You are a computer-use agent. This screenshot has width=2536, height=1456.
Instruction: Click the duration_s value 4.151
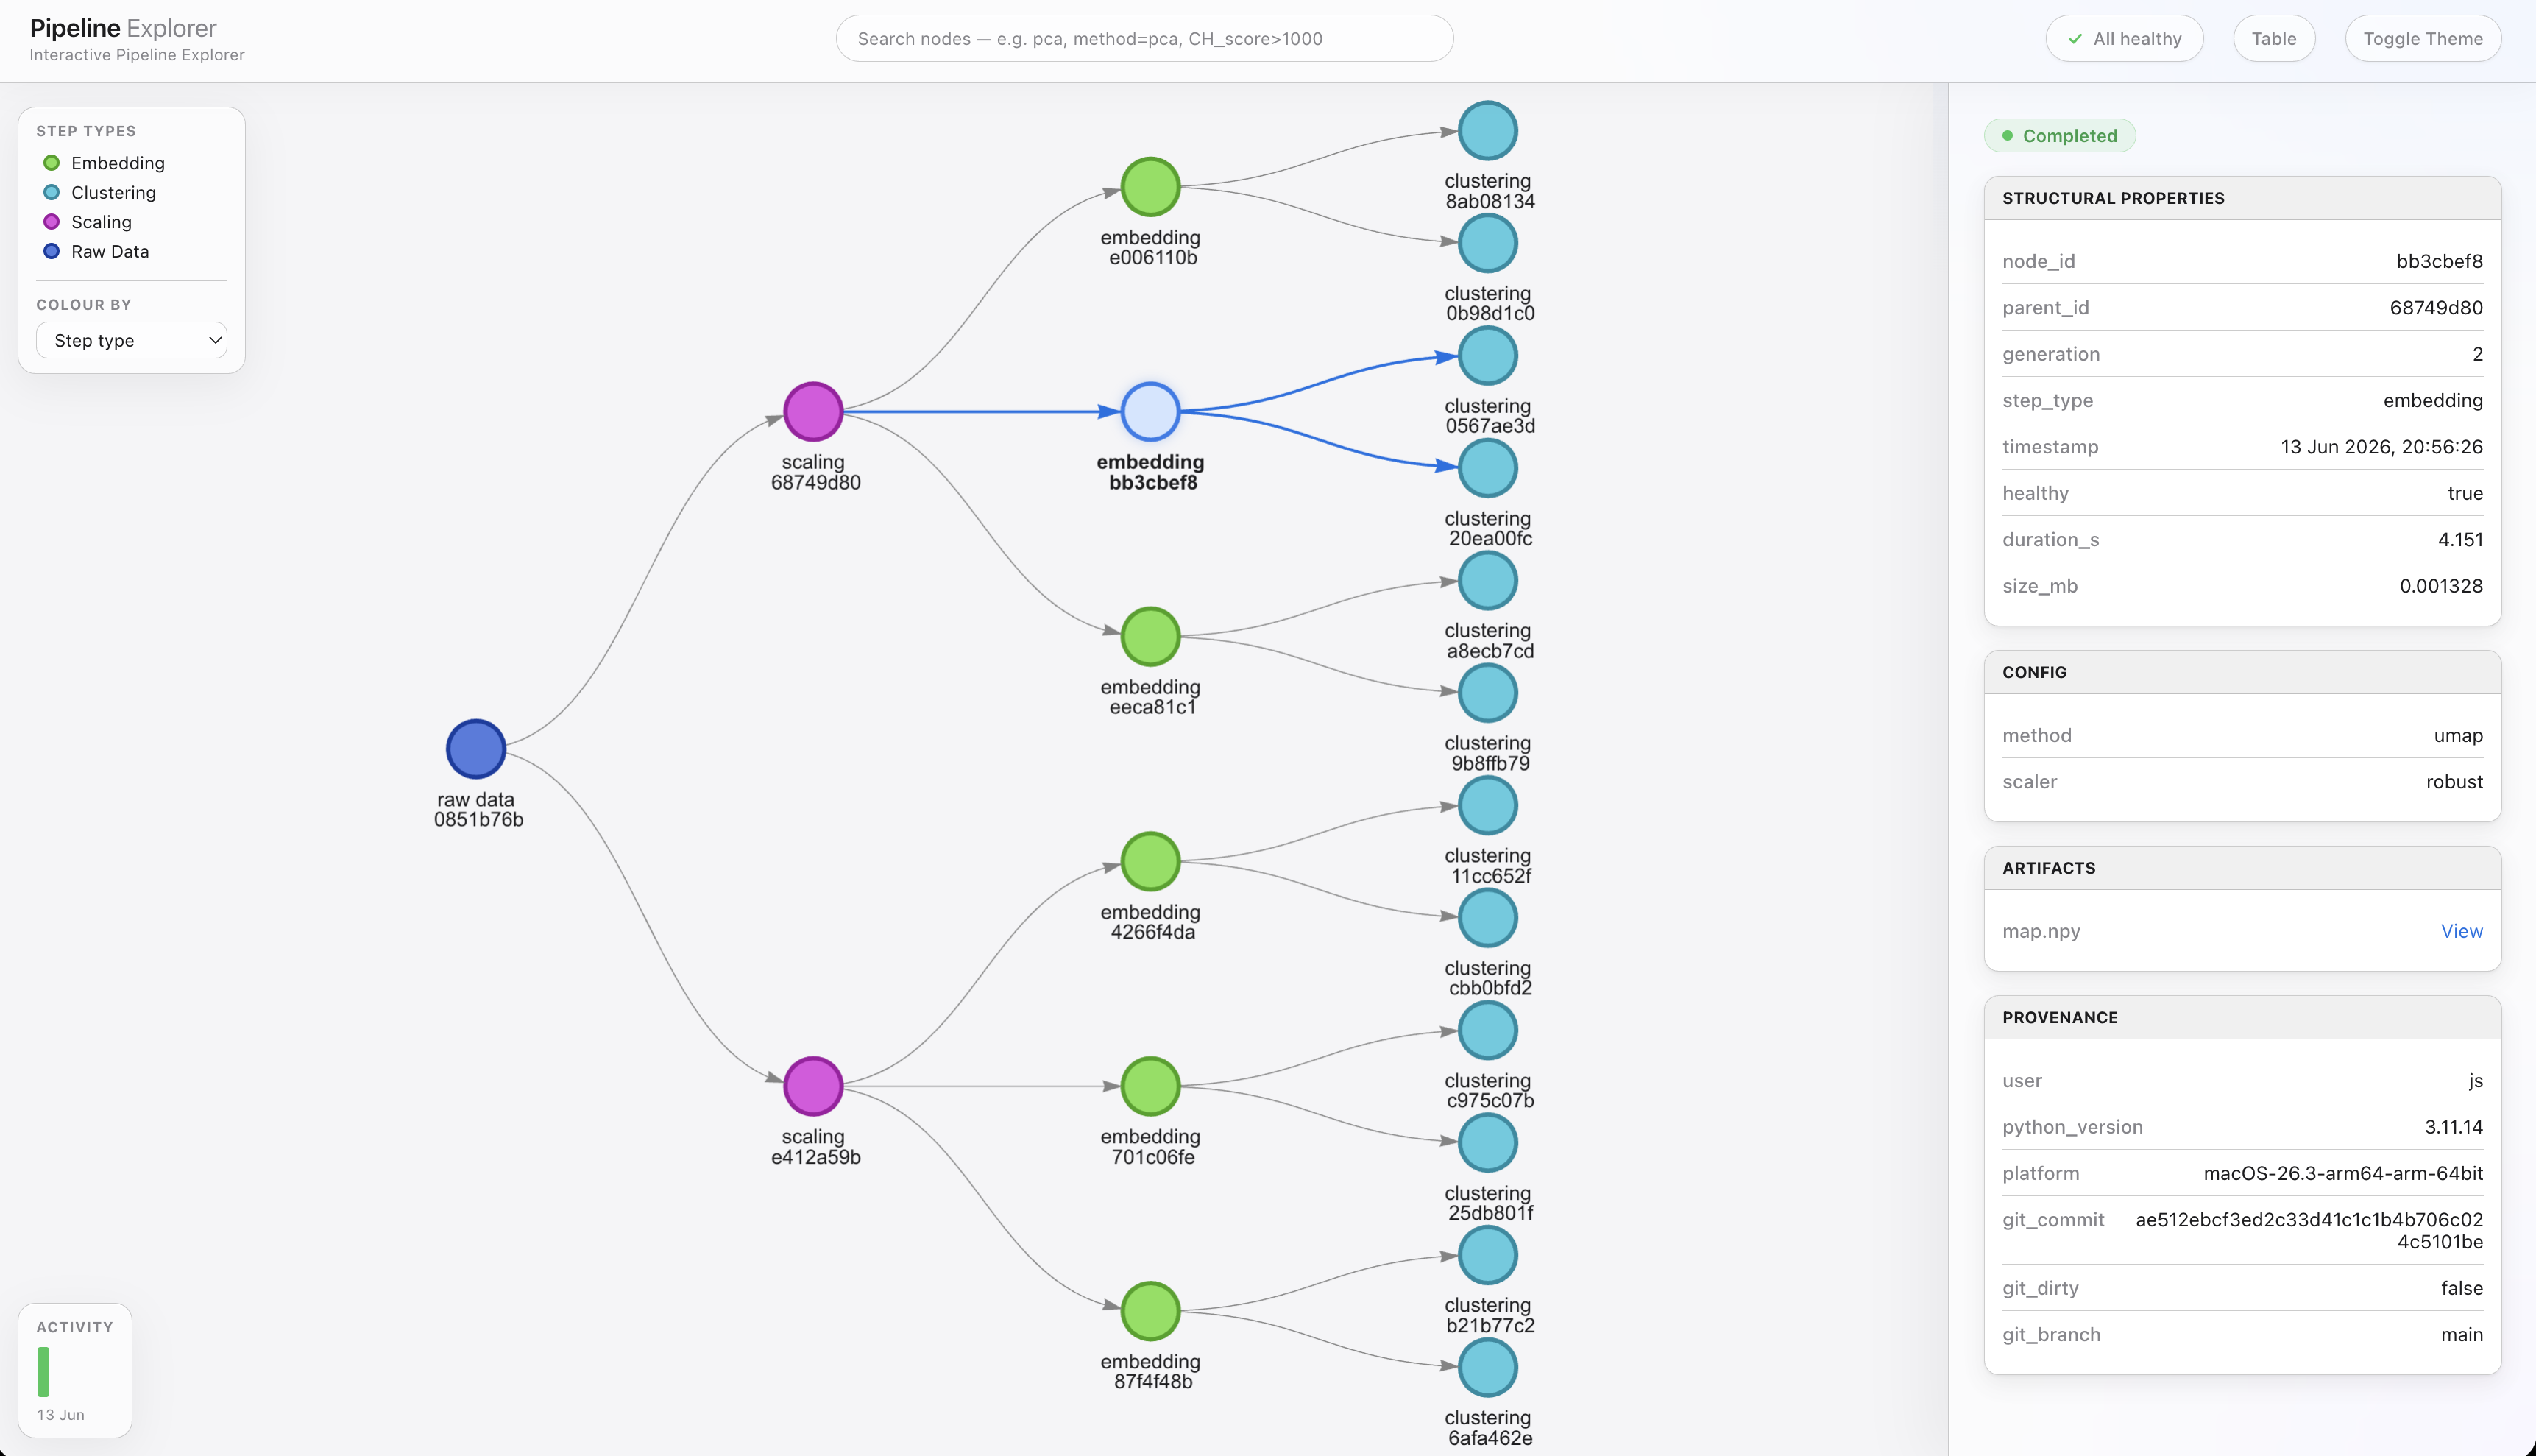click(2460, 540)
